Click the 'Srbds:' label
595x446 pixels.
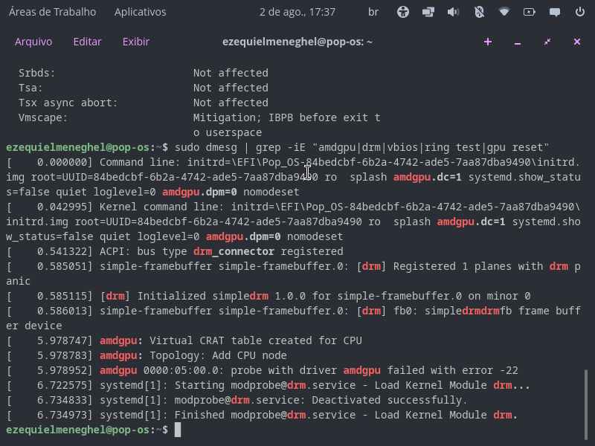coord(36,73)
